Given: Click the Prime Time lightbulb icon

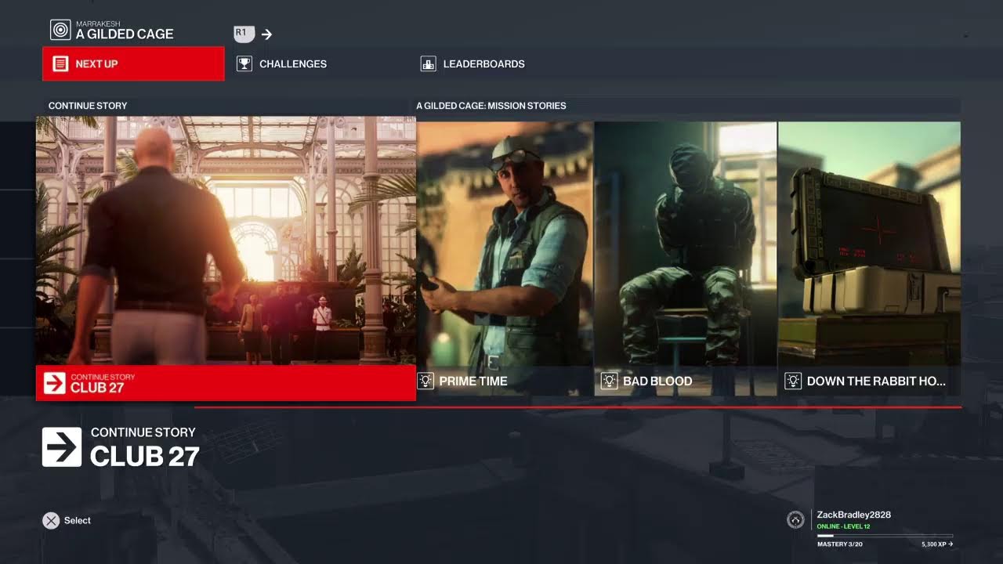Looking at the screenshot, I should point(425,381).
